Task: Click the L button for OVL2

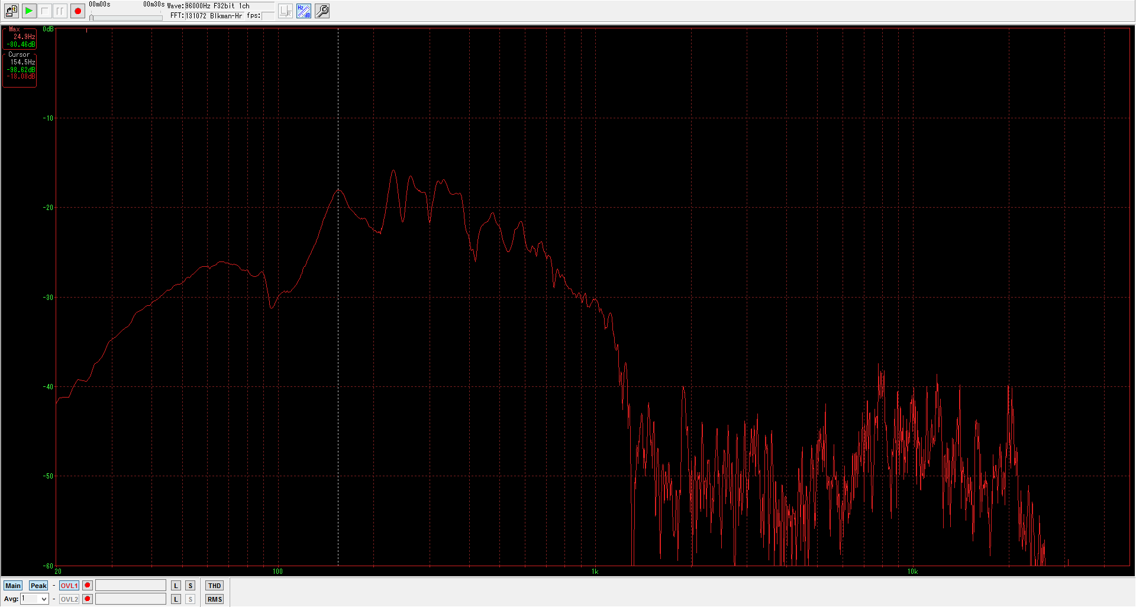Action: coord(176,599)
